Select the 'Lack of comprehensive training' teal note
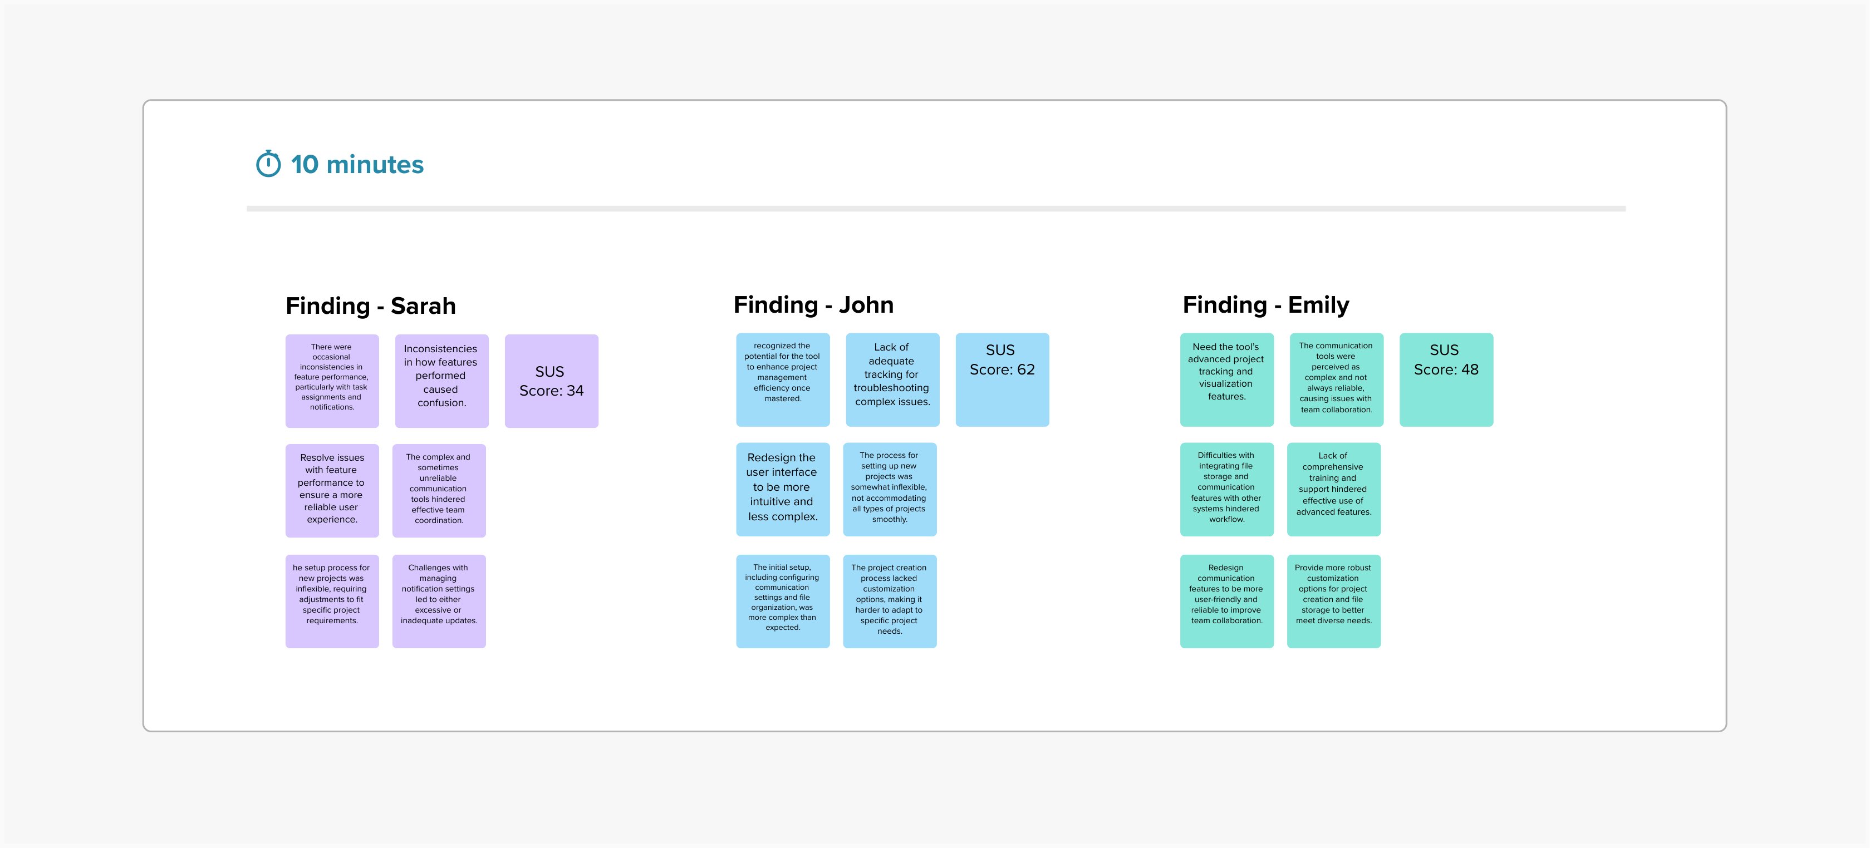The image size is (1870, 848). click(1333, 489)
